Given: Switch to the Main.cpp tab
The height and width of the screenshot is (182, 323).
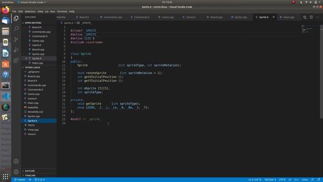Looking at the screenshot, I should [288, 17].
